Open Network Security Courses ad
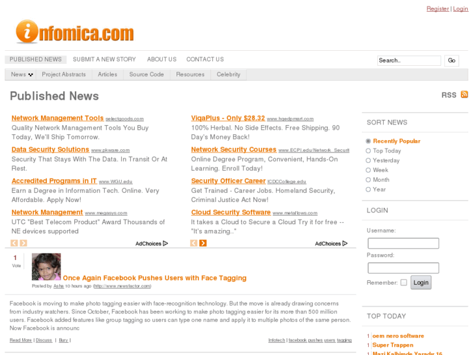 click(x=234, y=150)
